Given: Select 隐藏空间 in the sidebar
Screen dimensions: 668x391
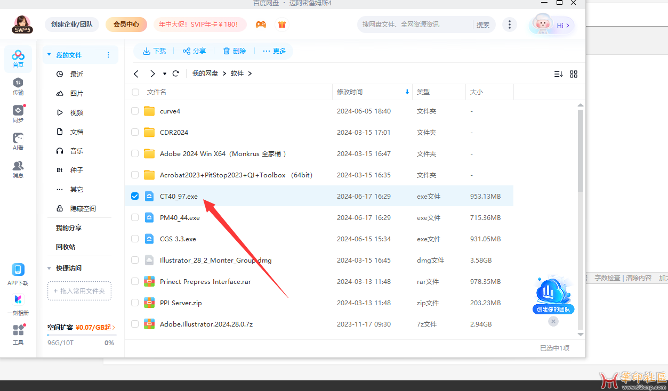Looking at the screenshot, I should [x=83, y=209].
